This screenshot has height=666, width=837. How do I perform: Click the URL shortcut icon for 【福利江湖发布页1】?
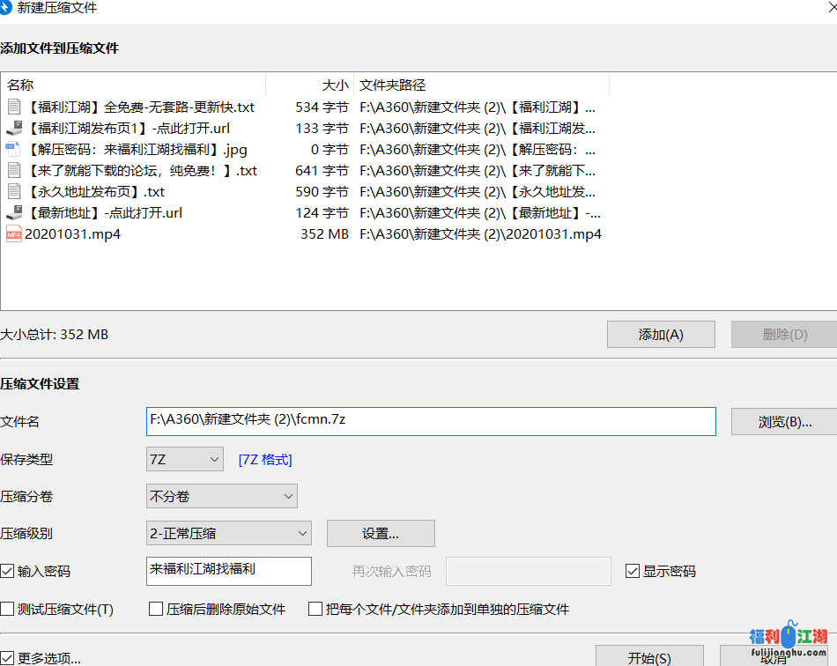pyautogui.click(x=14, y=129)
